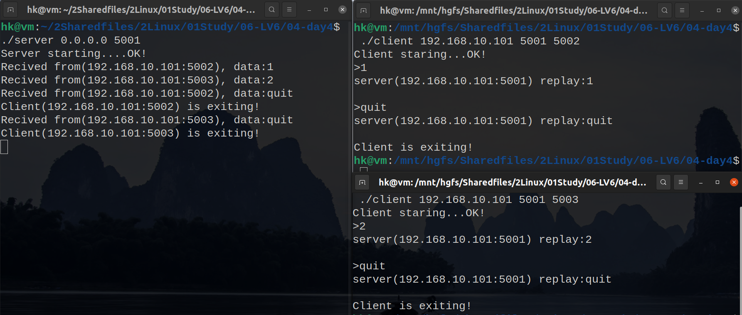The width and height of the screenshot is (742, 315).
Task: Click search icon in the client 5003 terminal
Action: click(x=663, y=182)
